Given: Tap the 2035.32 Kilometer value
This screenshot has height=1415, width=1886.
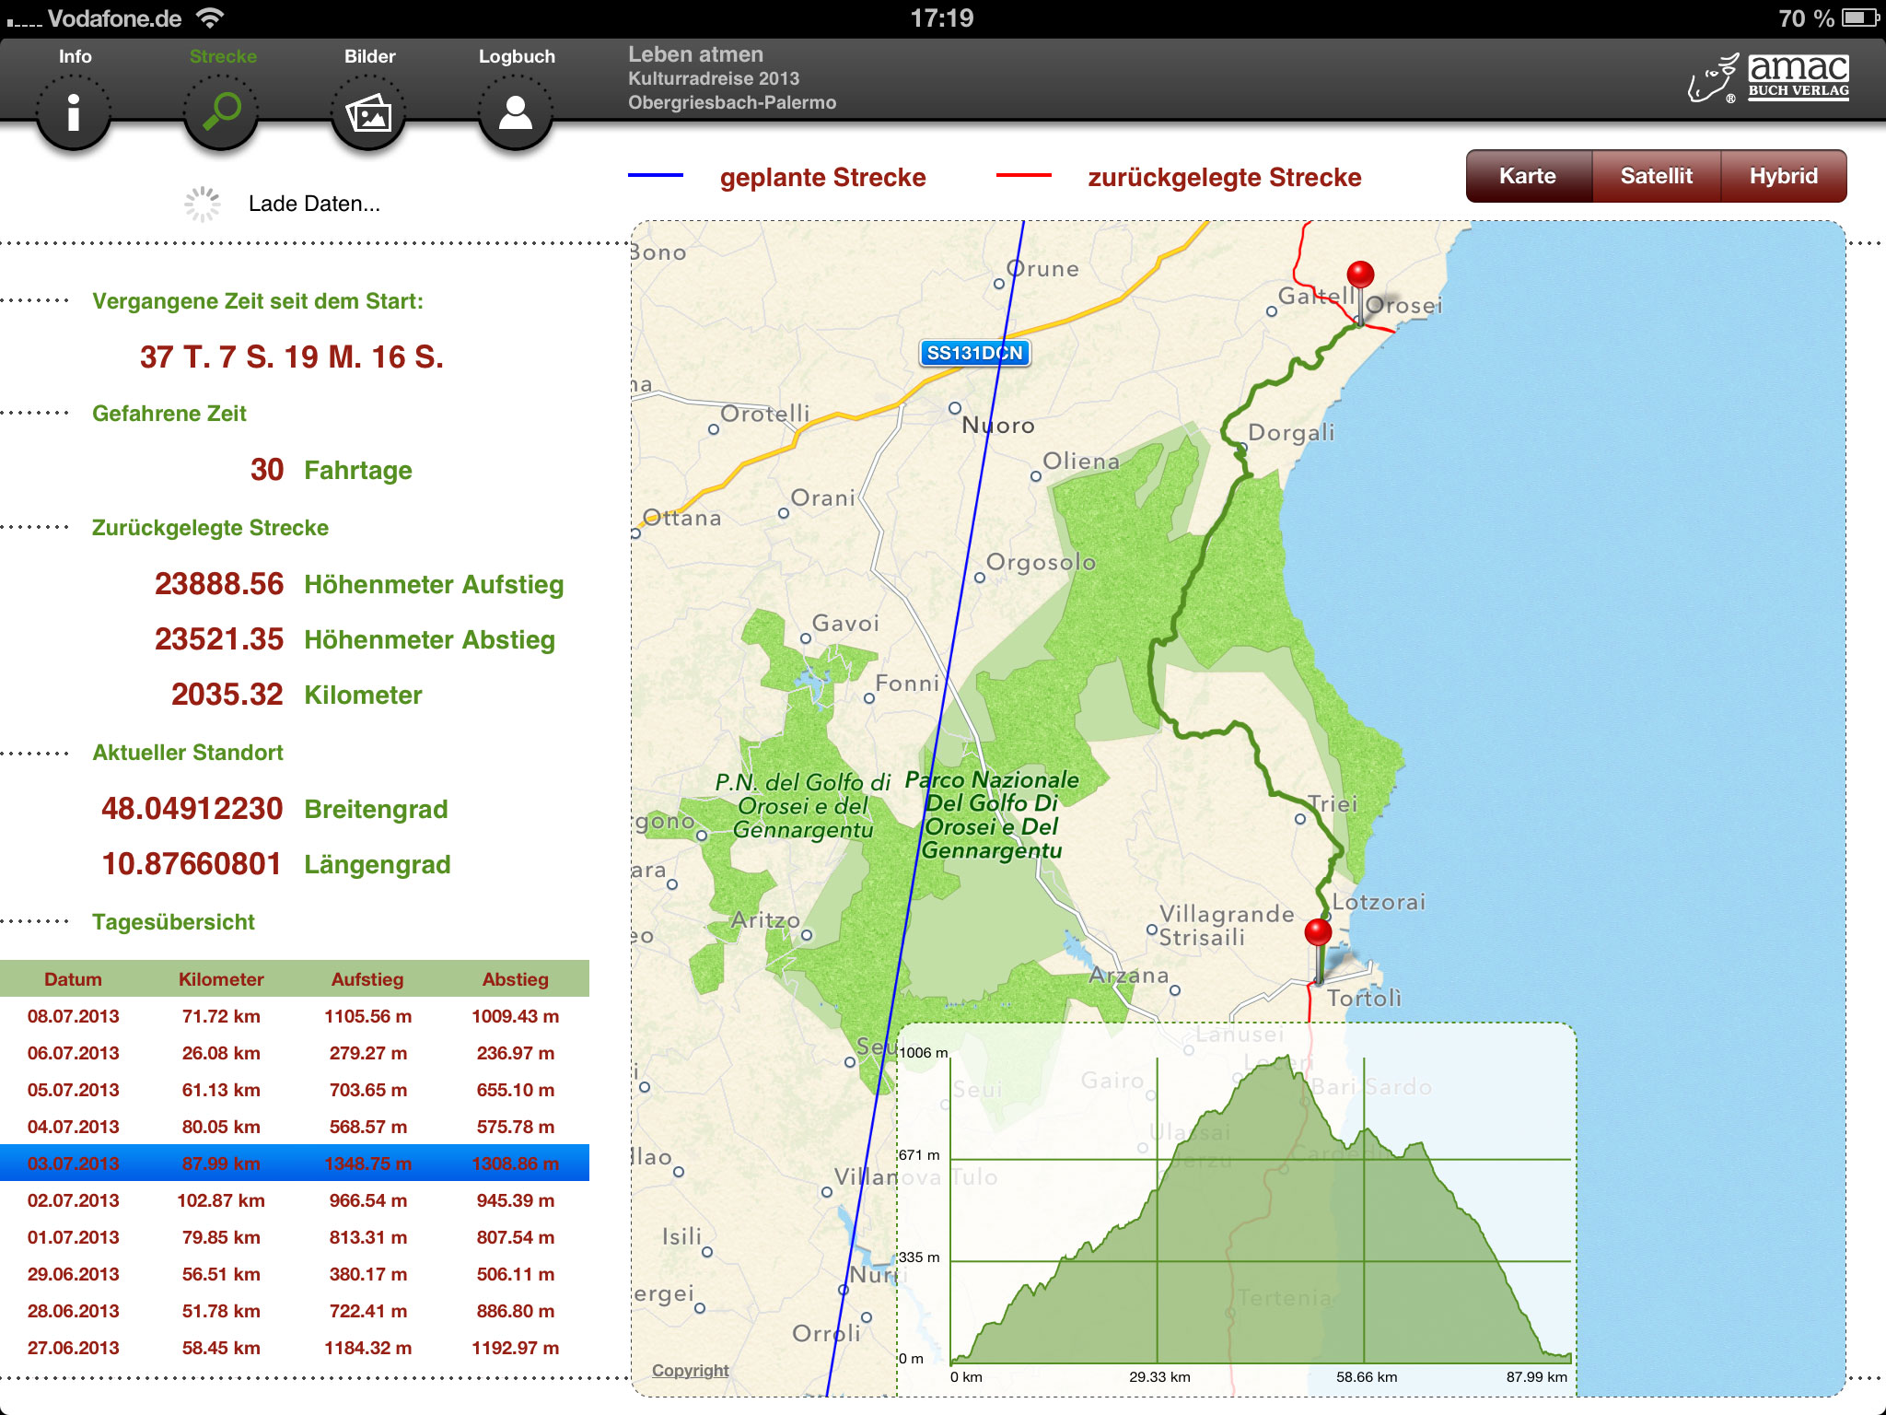Looking at the screenshot, I should tap(227, 695).
